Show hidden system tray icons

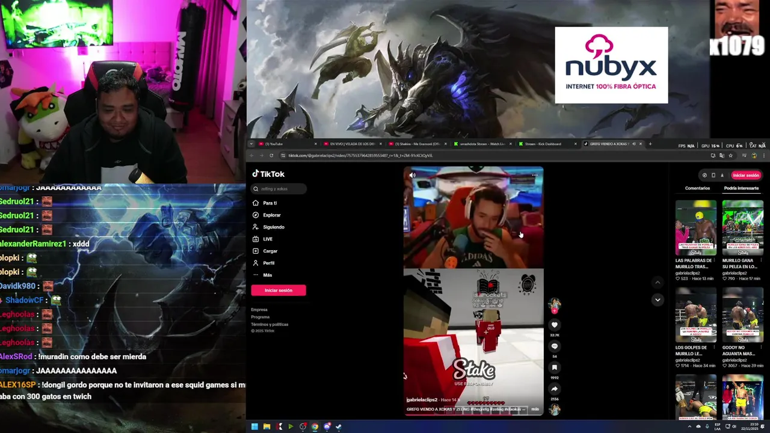point(689,426)
